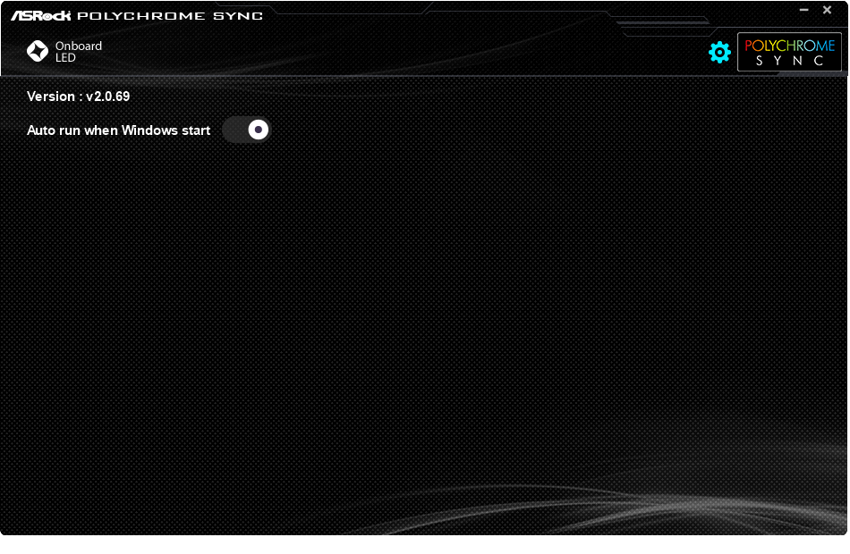The height and width of the screenshot is (554, 850).
Task: Click the Auto run when Windows start label
Action: point(119,130)
